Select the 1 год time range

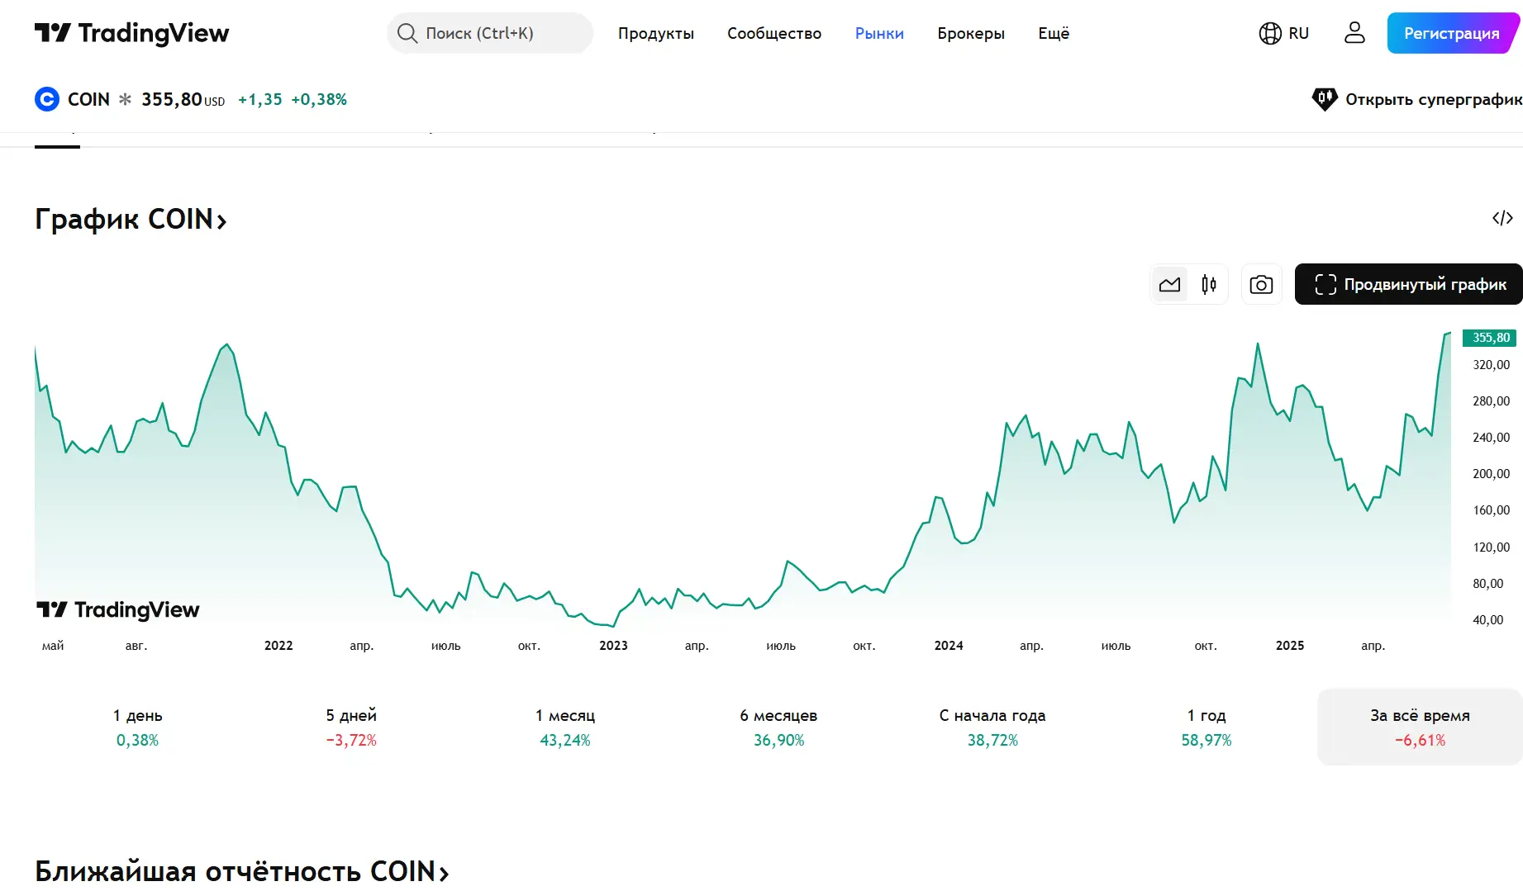click(x=1206, y=727)
